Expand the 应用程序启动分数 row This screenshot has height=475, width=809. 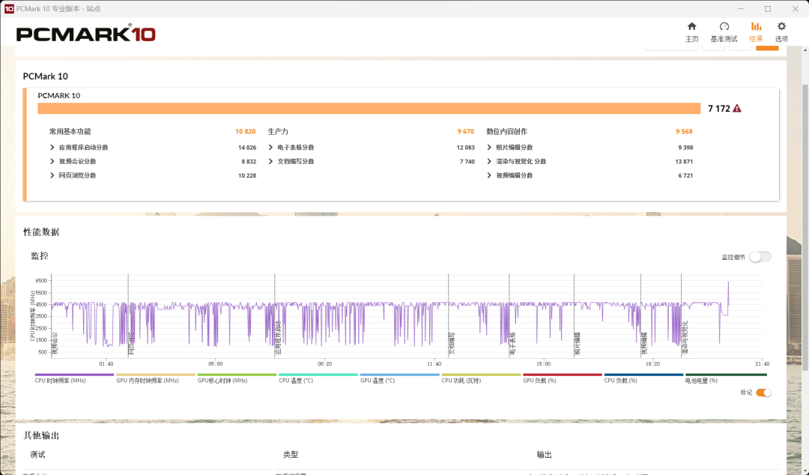click(x=52, y=147)
